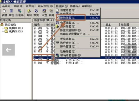Click the 启用 enable toolbar icon
Screen dimensions: 139x101
[51, 13]
